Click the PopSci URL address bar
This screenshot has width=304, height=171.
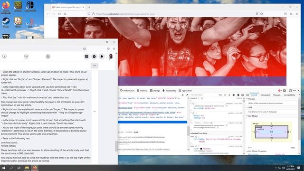(x=171, y=14)
